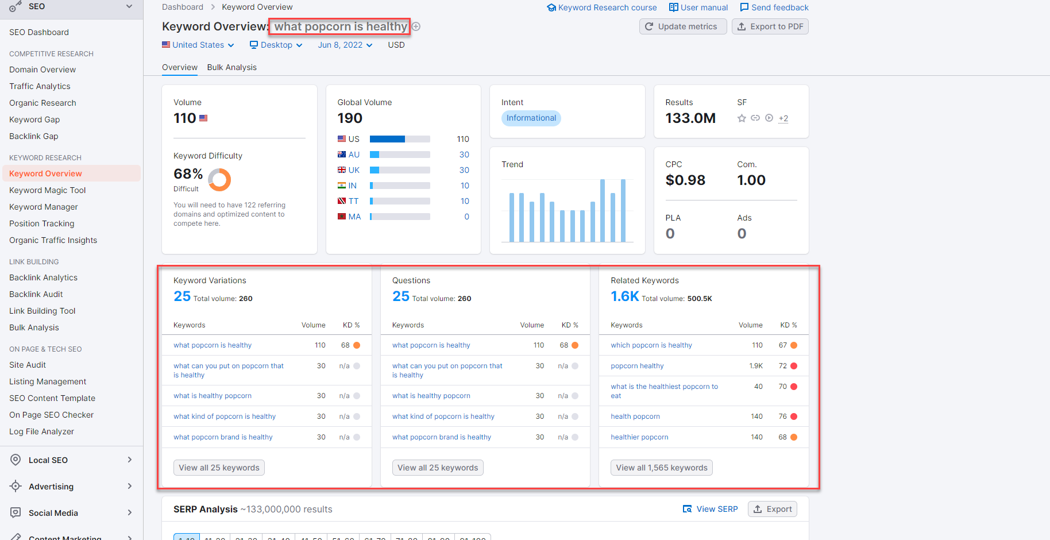Click the UK global volume bar
The image size is (1050, 540).
point(400,170)
